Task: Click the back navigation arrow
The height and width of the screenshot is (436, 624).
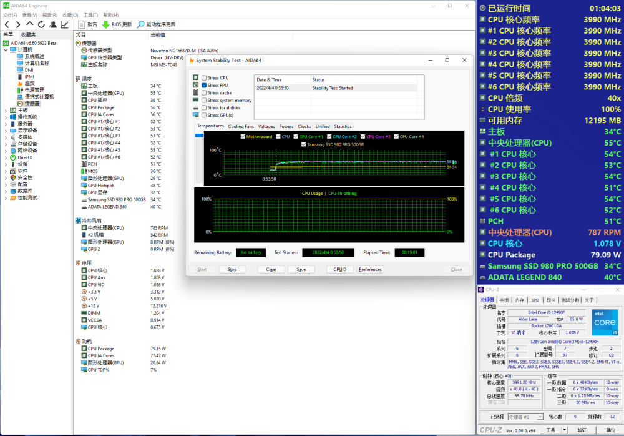Action: tap(7, 24)
